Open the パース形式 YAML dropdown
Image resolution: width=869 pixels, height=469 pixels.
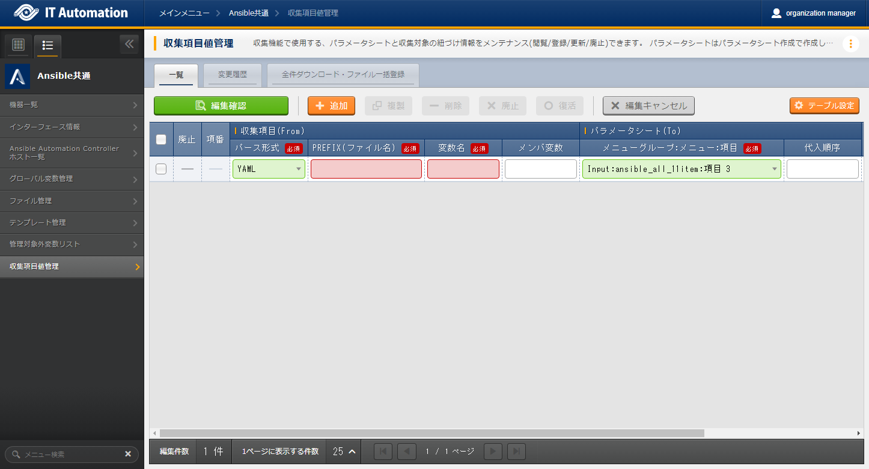[x=269, y=169]
